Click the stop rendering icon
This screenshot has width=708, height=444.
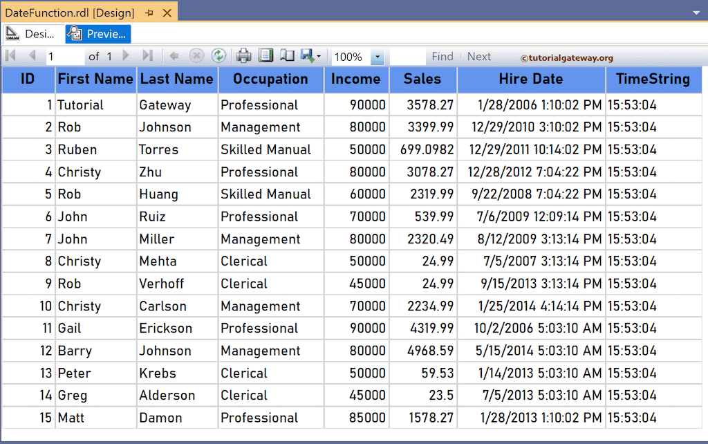196,57
